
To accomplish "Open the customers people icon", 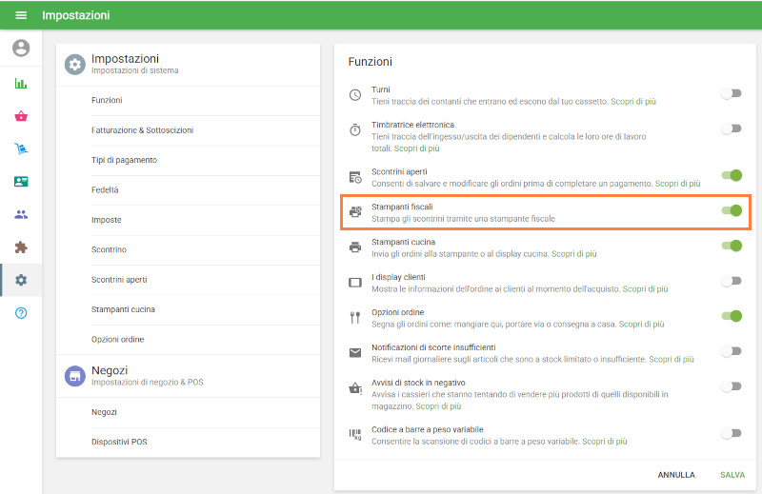I will click(x=21, y=214).
